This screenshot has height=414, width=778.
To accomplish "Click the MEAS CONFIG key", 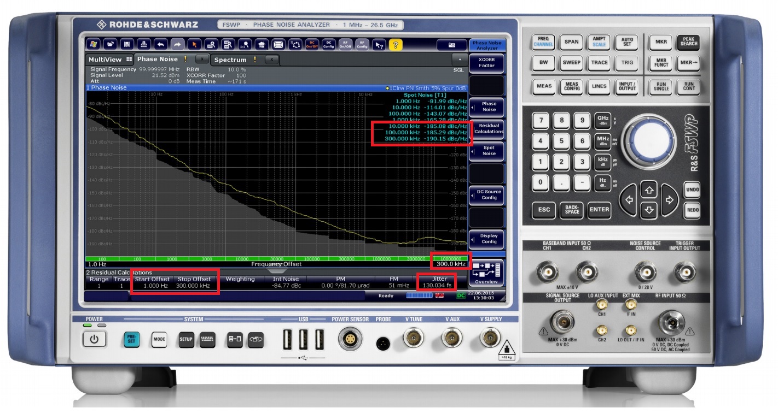I will [571, 87].
